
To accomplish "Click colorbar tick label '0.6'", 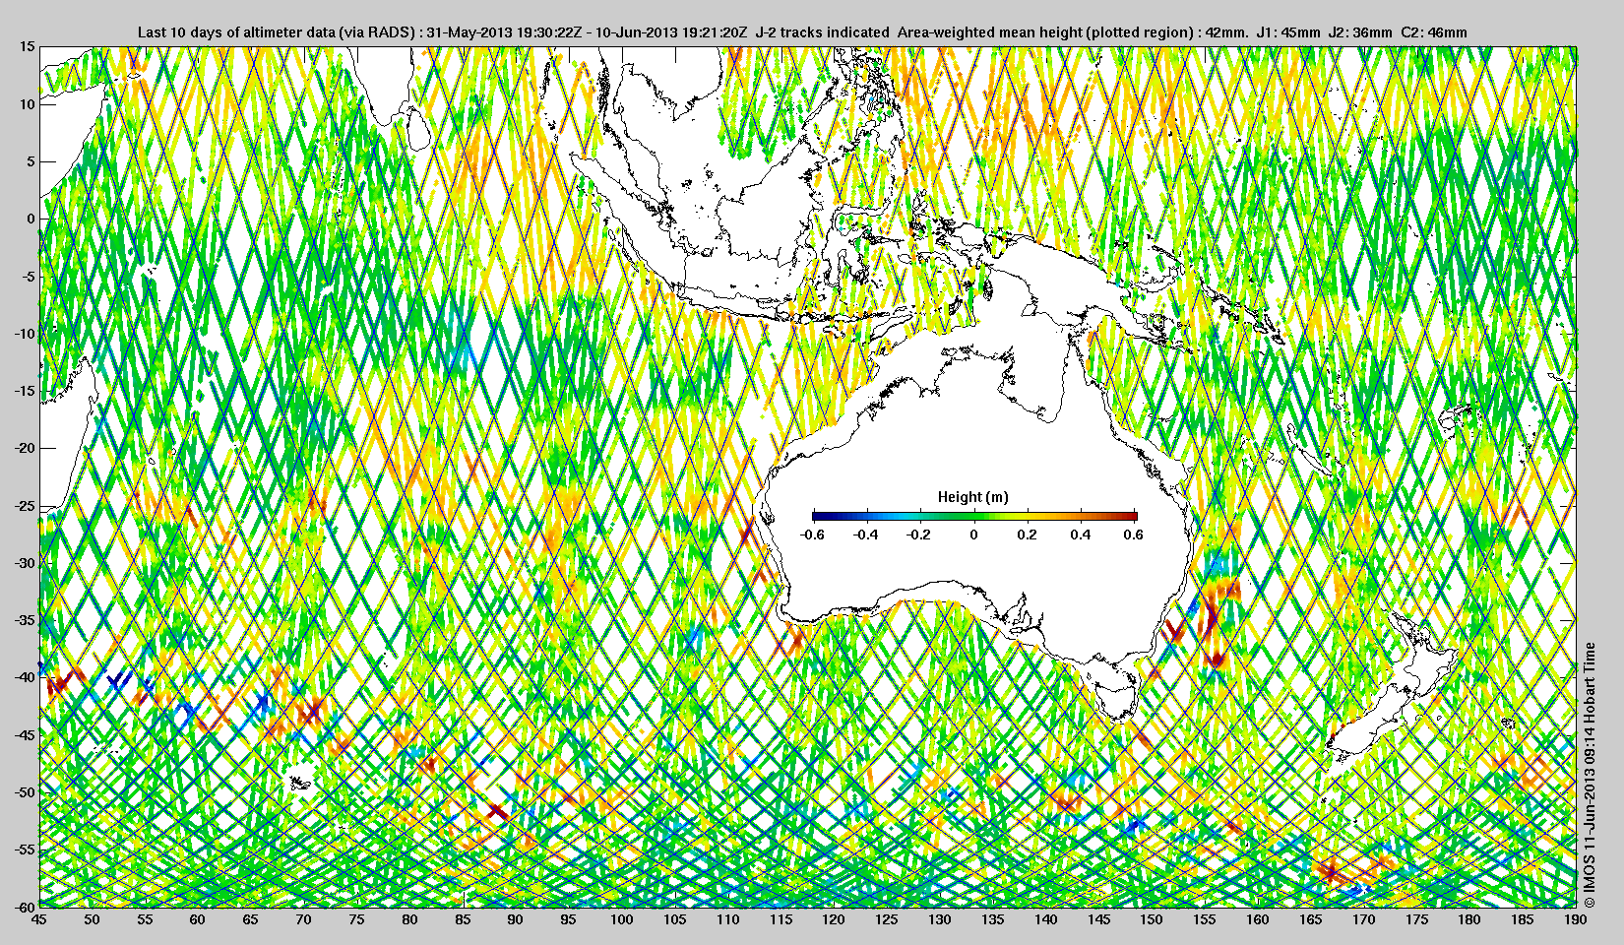I will [x=1133, y=535].
